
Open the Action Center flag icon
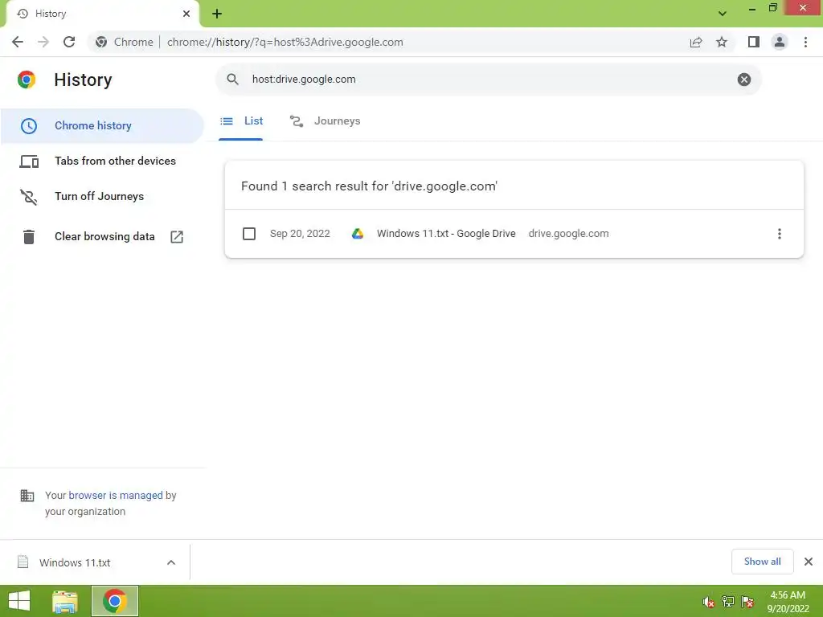[x=747, y=602]
